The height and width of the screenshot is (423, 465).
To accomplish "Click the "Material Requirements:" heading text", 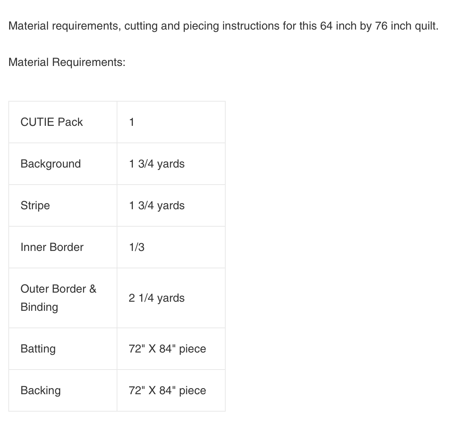I will coord(67,62).
